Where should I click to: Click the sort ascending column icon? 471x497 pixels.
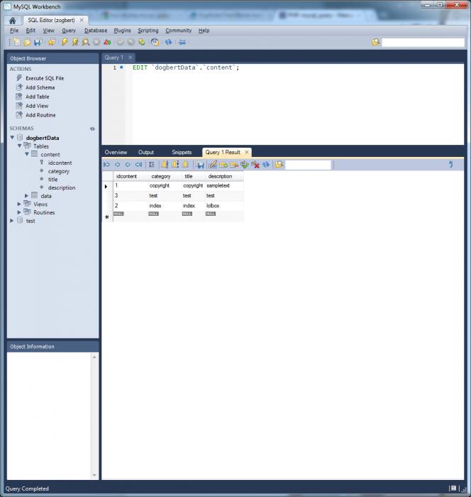pos(165,164)
